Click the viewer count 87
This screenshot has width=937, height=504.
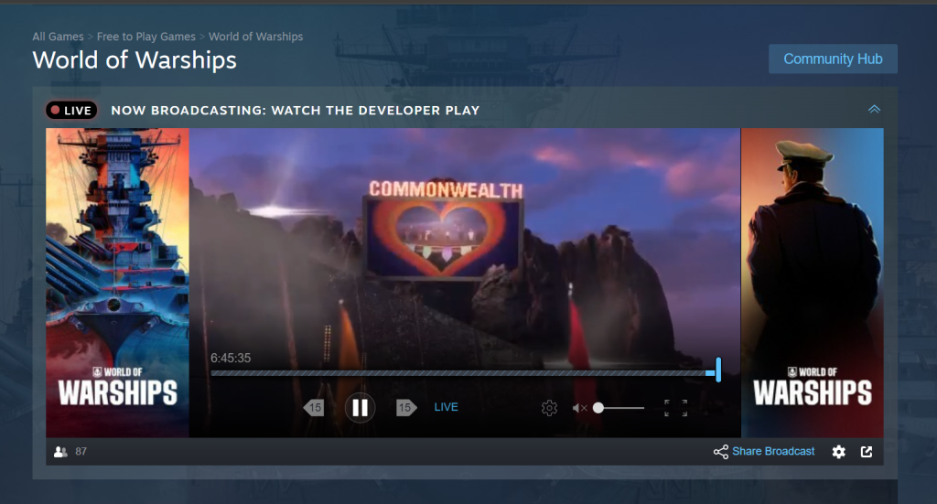[x=81, y=452]
